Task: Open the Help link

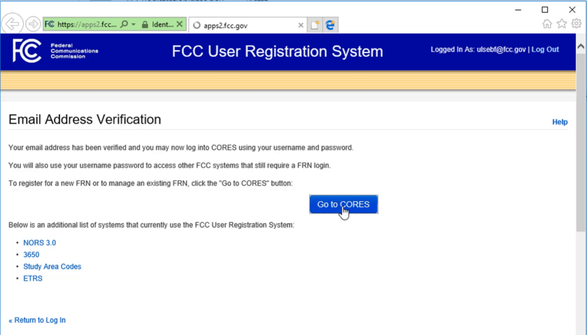Action: (559, 122)
